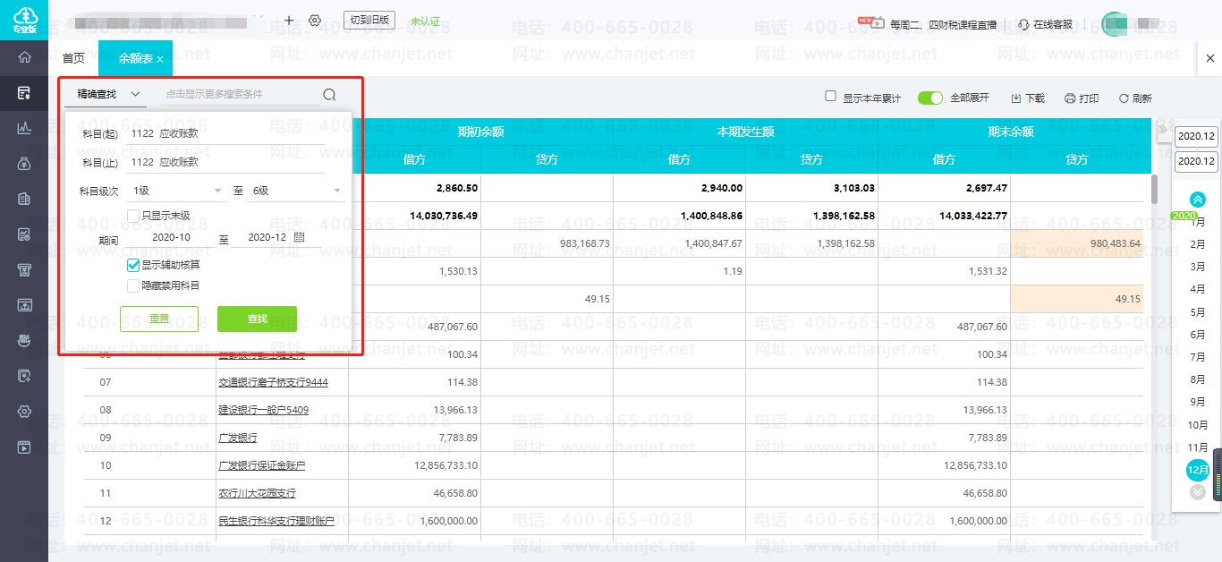
Task: Click the start period 2020-10 field
Action: click(172, 238)
